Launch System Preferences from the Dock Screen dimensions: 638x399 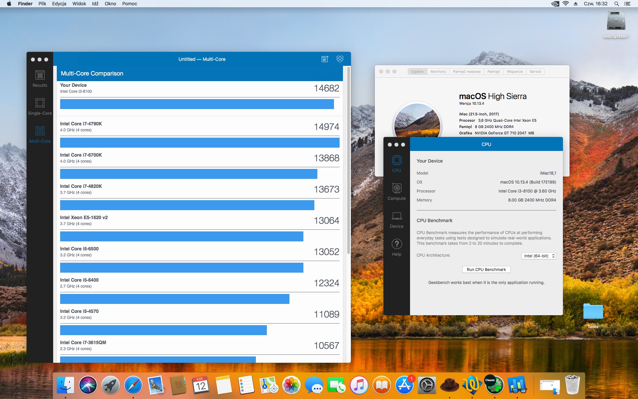(x=427, y=385)
